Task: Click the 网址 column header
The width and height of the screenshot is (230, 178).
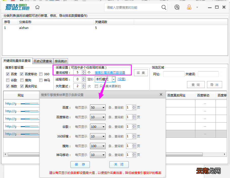Action: (21, 95)
